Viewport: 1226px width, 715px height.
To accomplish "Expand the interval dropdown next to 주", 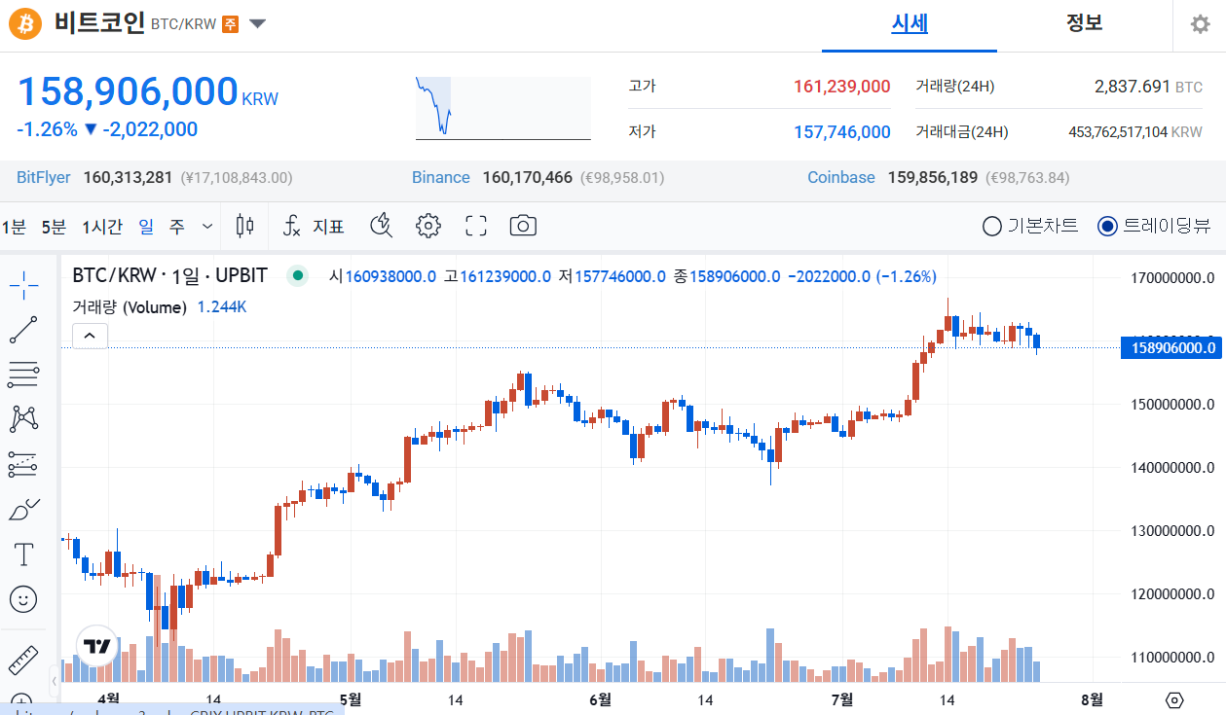I will tap(206, 227).
